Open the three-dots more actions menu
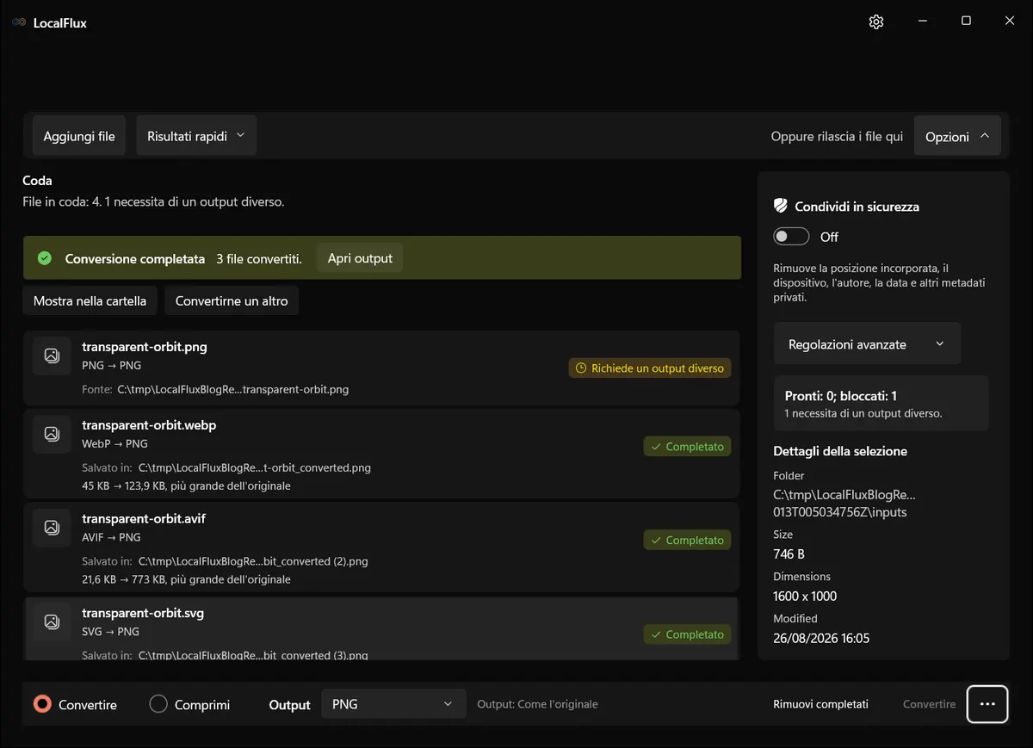This screenshot has width=1033, height=748. [987, 704]
